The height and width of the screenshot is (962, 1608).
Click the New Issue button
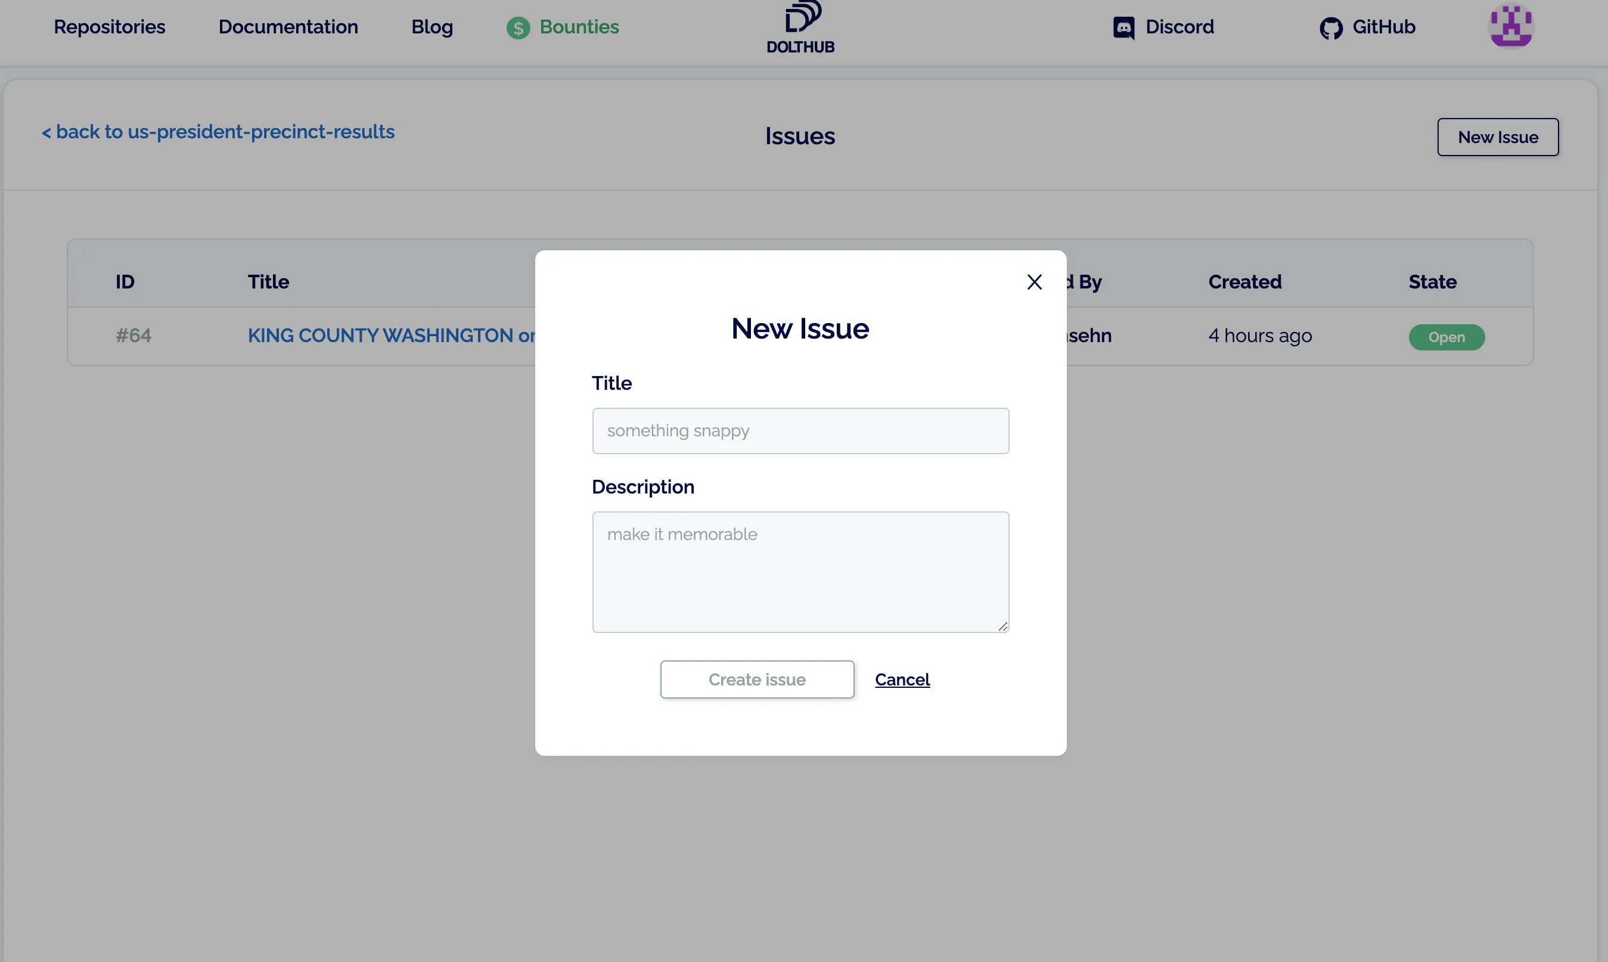[x=1498, y=136]
